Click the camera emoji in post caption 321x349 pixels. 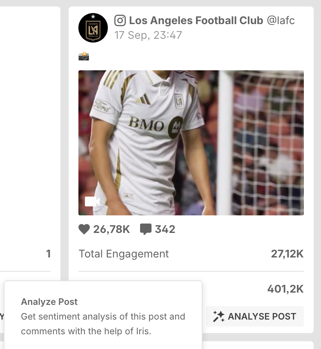[x=84, y=56]
